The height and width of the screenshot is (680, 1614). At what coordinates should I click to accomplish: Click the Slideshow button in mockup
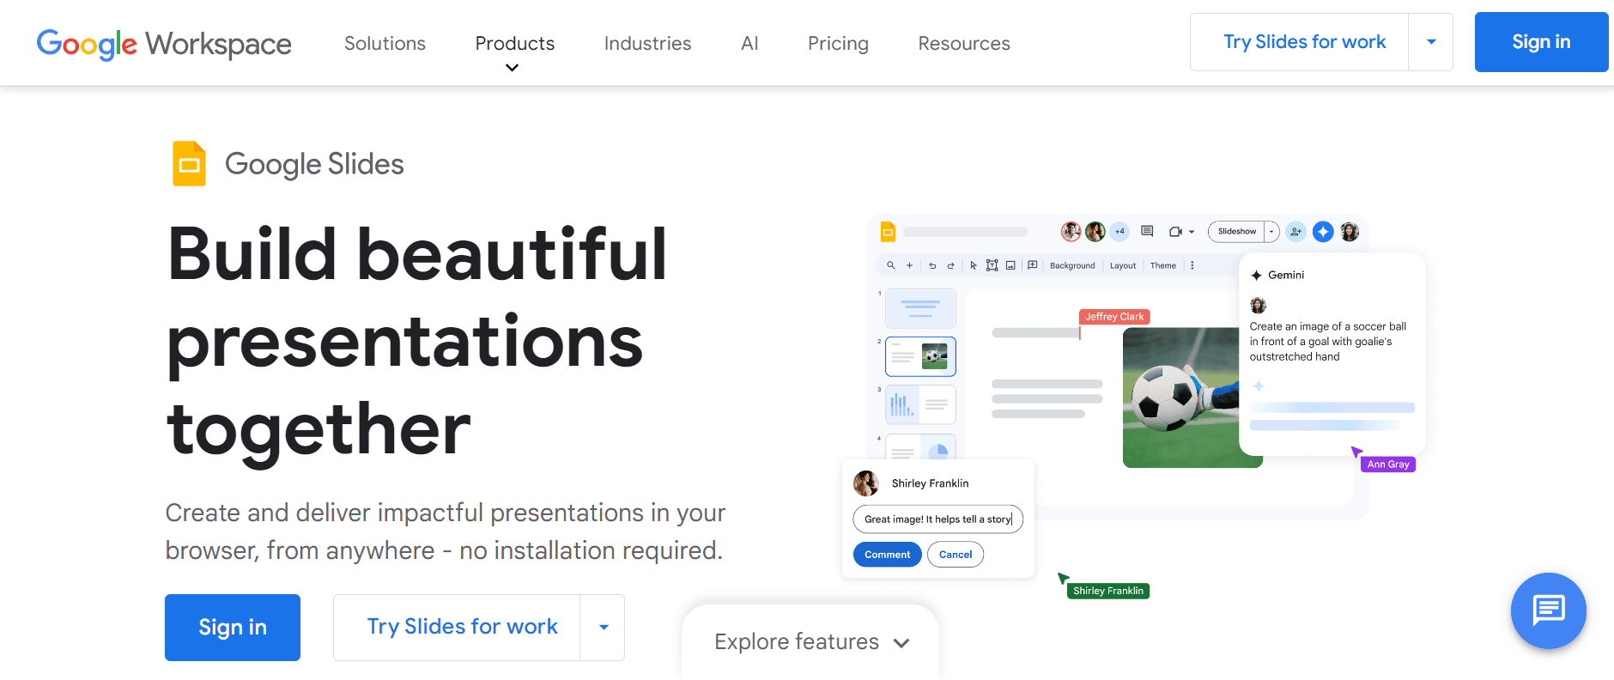tap(1236, 232)
